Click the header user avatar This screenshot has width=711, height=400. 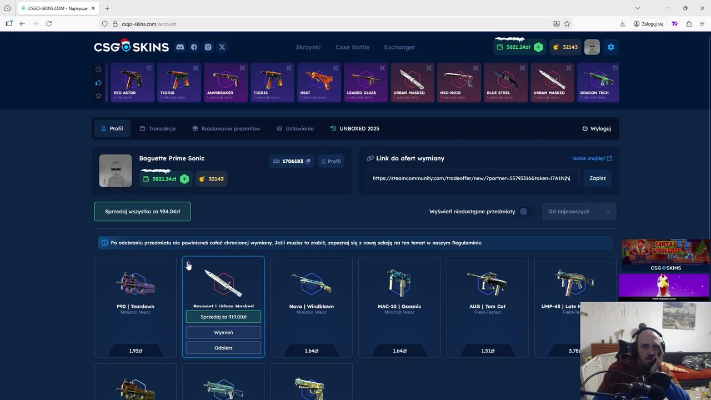click(592, 47)
